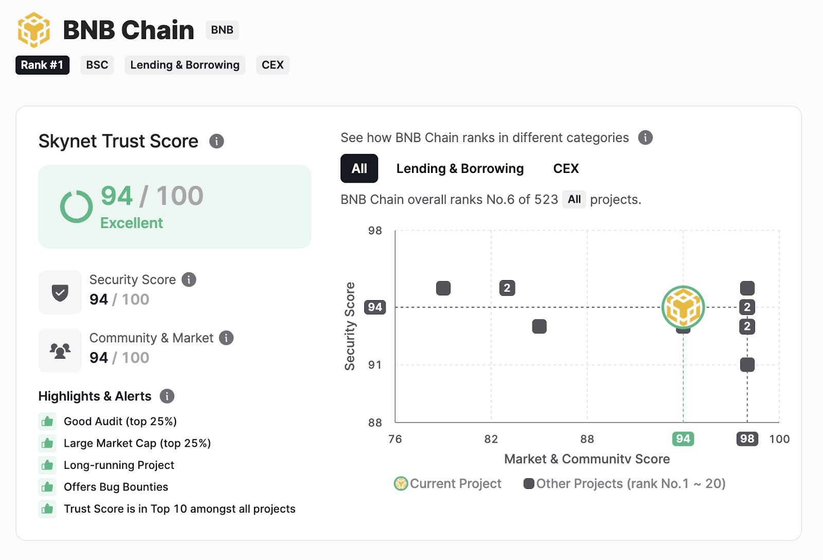Click the BNB Chain marker on chart
The height and width of the screenshot is (560, 823).
point(683,307)
